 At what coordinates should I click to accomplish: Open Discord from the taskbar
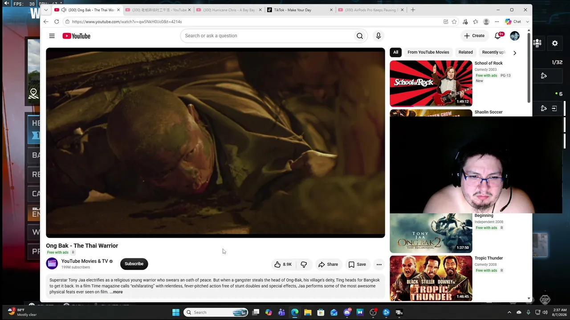coord(347,312)
